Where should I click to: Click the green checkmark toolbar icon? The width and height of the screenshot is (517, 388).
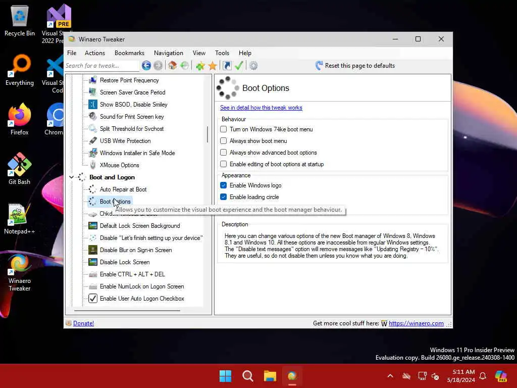pos(239,66)
